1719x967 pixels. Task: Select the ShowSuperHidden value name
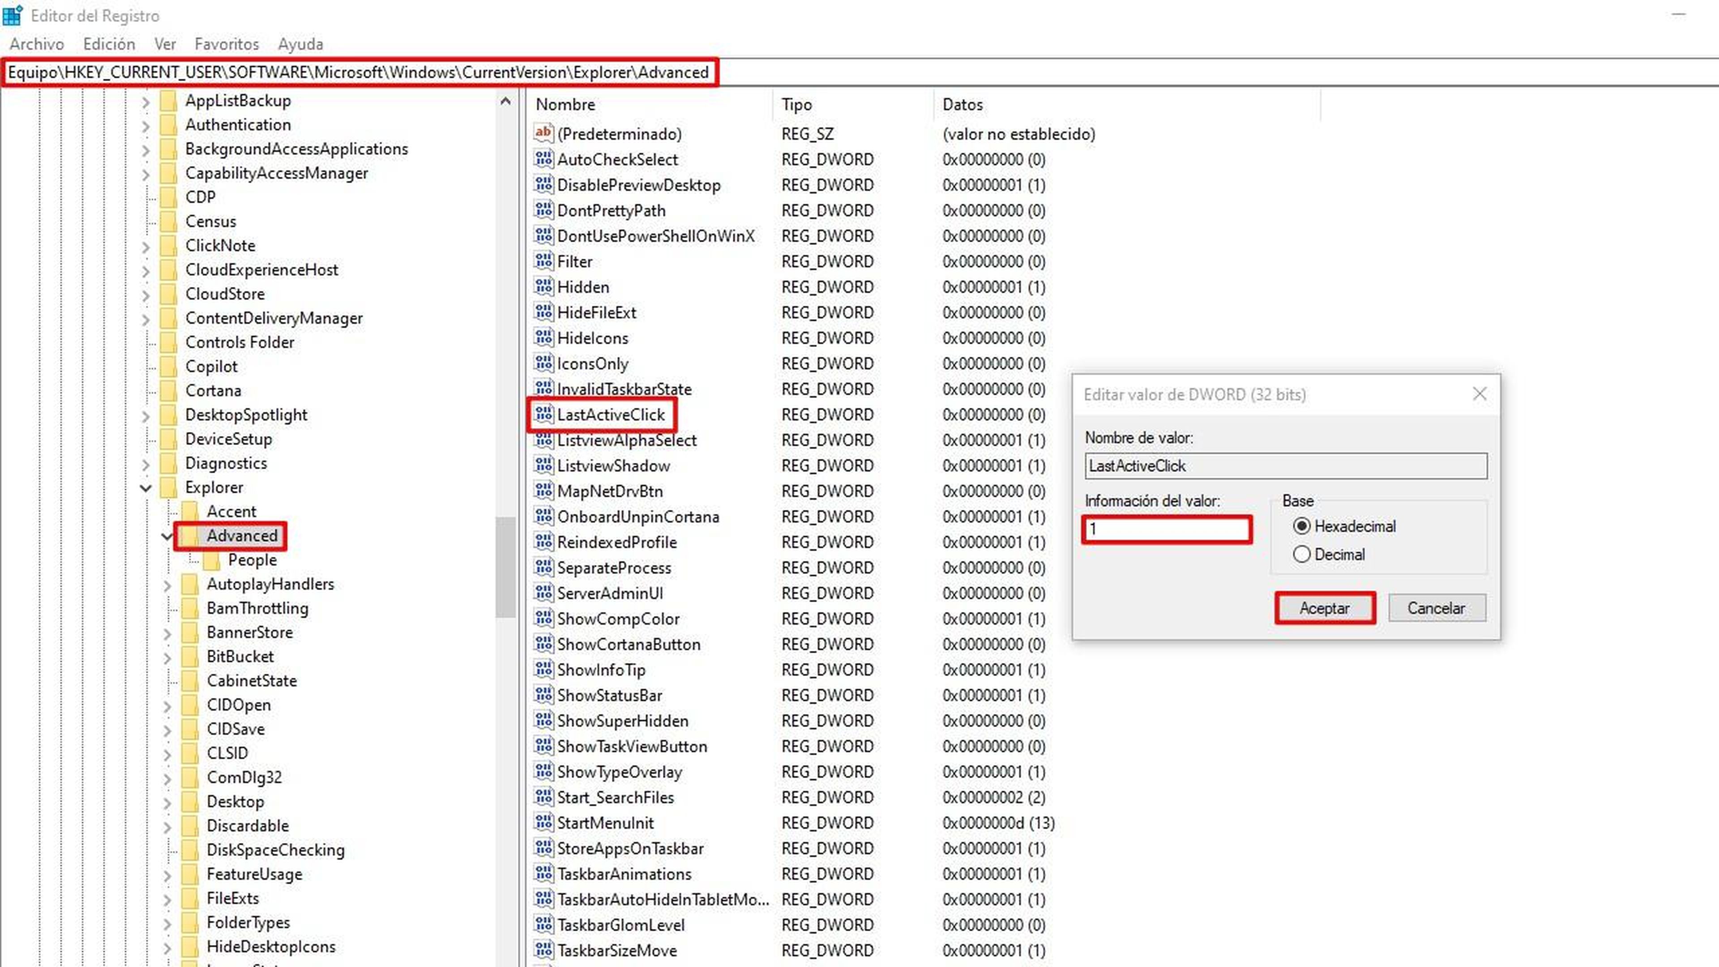623,721
